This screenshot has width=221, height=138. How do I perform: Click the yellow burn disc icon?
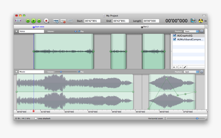pos(201,21)
